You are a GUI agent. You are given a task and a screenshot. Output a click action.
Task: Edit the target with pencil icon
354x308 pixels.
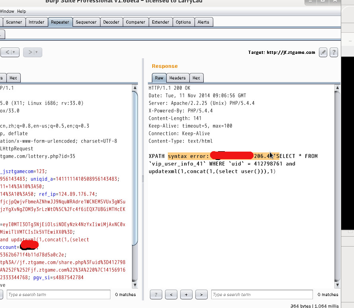point(323,52)
